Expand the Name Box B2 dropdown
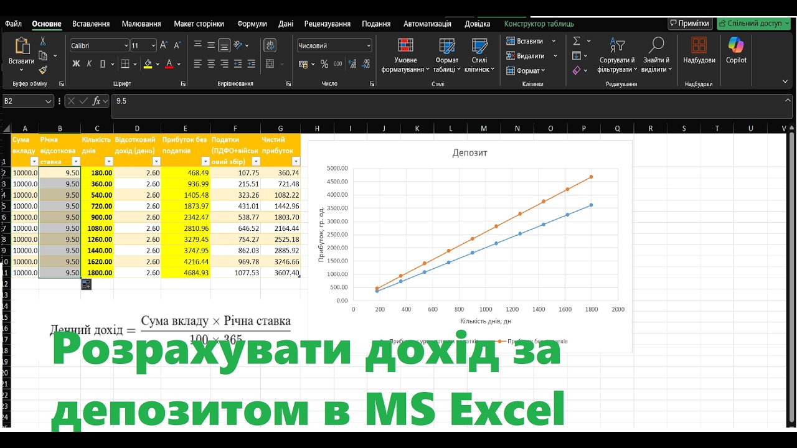Image resolution: width=797 pixels, height=448 pixels. (x=49, y=101)
